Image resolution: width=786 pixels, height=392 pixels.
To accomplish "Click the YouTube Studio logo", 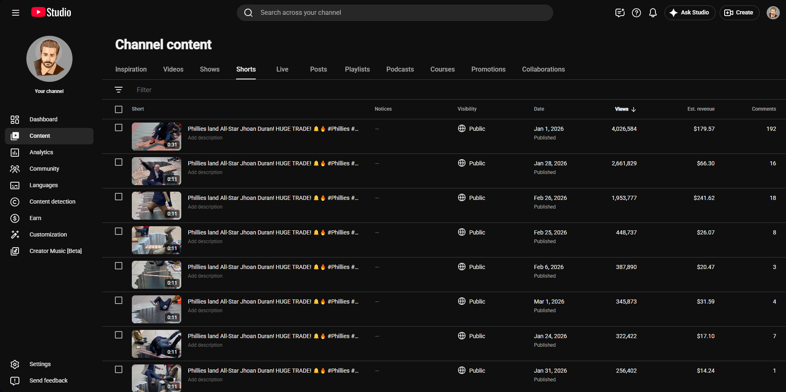I will [x=51, y=12].
